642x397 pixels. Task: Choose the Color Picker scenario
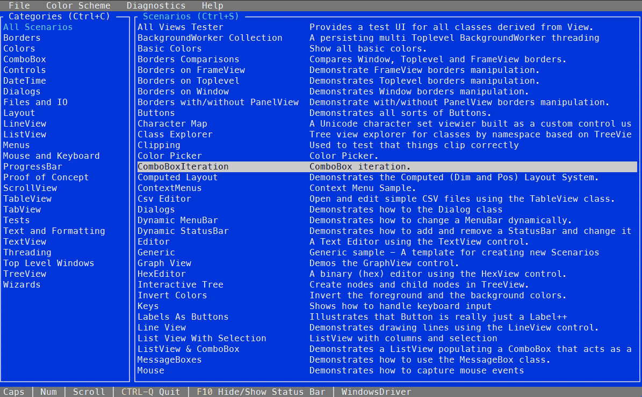170,156
